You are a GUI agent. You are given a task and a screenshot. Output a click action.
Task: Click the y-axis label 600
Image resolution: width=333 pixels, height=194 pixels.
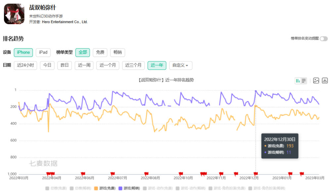point(13,140)
